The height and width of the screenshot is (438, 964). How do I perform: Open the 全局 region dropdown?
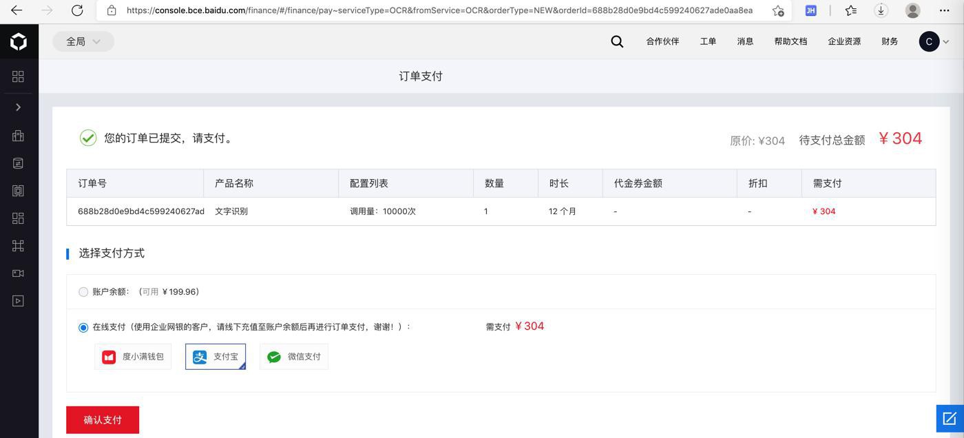[x=83, y=41]
